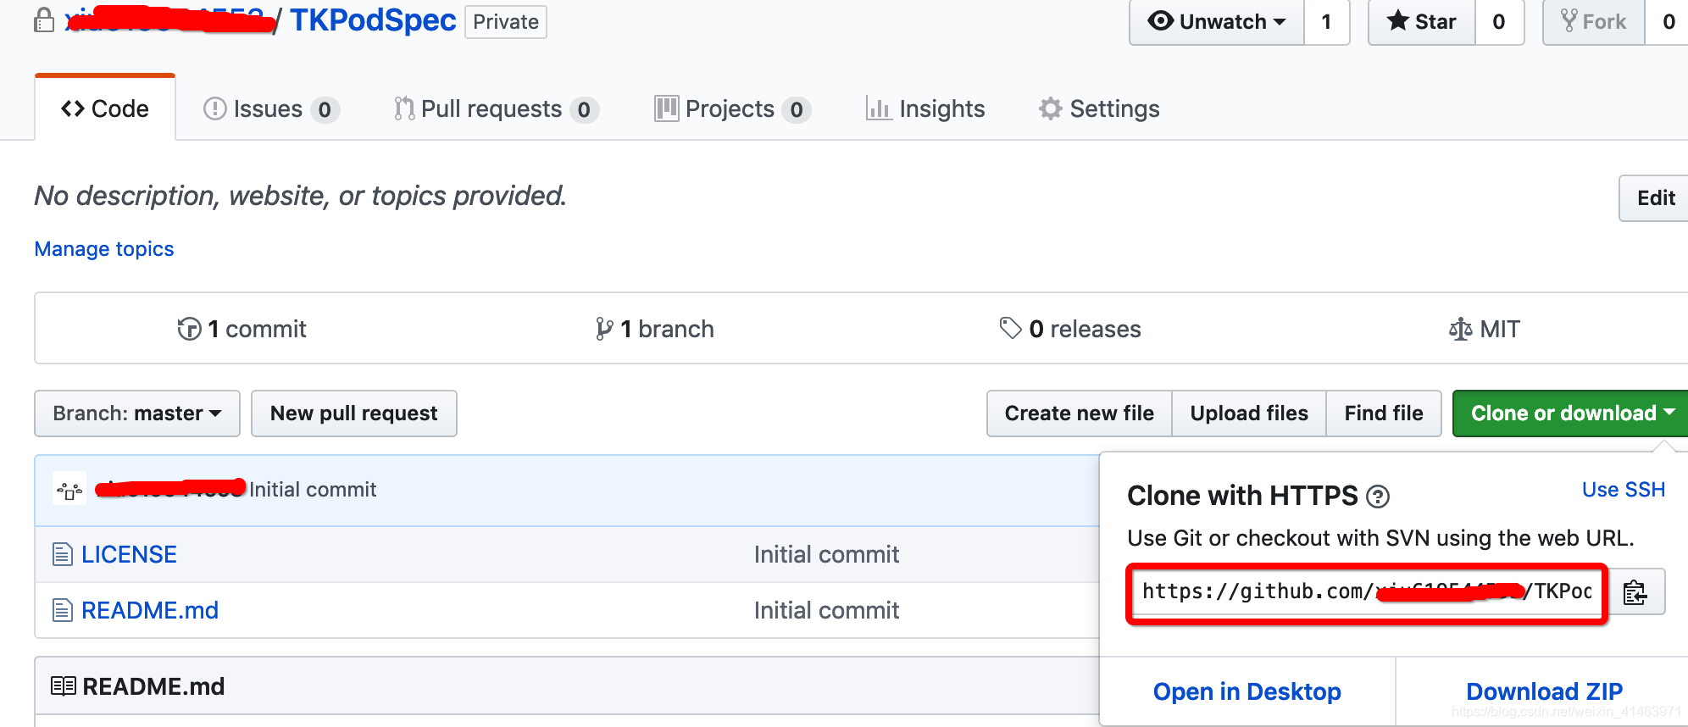The height and width of the screenshot is (727, 1688).
Task: Switch to the Code tab
Action: click(x=105, y=108)
